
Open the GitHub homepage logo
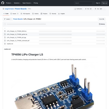click(3, 3)
